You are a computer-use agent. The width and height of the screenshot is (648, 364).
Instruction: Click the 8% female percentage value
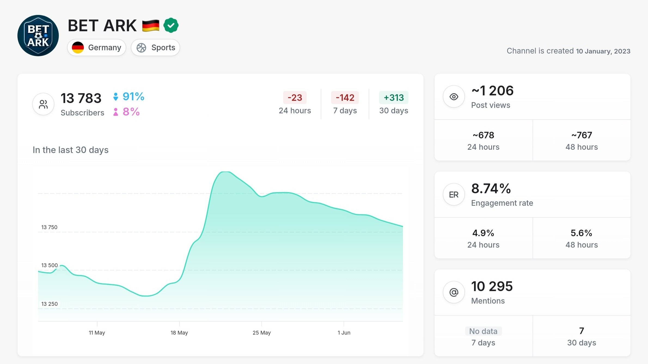[x=131, y=112]
